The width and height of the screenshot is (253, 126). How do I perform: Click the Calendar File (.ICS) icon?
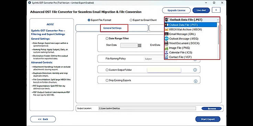pos(166,52)
